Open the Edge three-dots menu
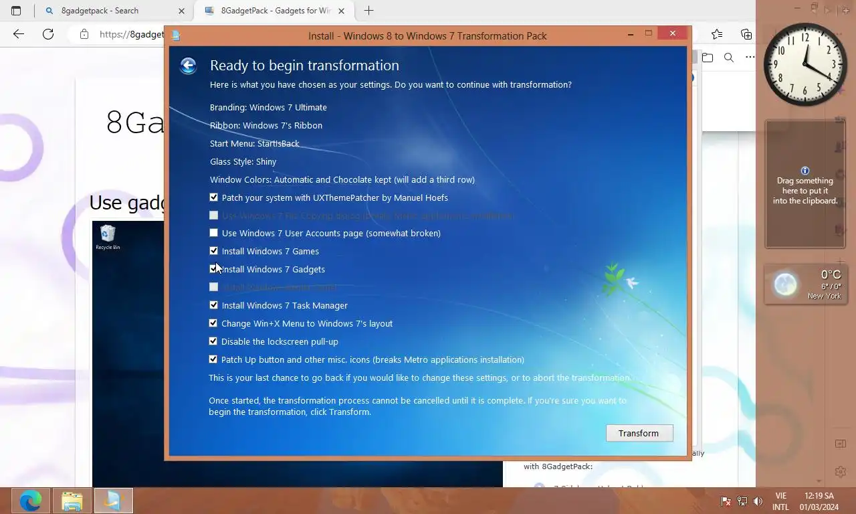Viewport: 856px width, 514px height. [x=750, y=58]
